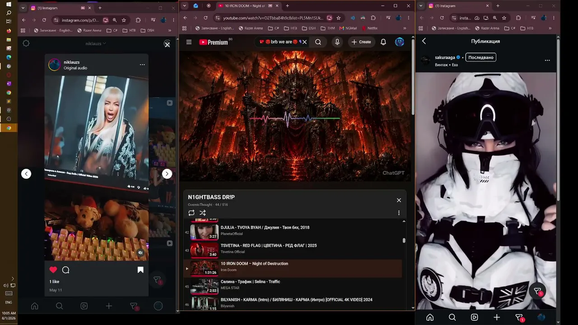578x325 pixels.
Task: Close the N1GHTBASS DR!P playlist panel
Action: click(x=399, y=200)
